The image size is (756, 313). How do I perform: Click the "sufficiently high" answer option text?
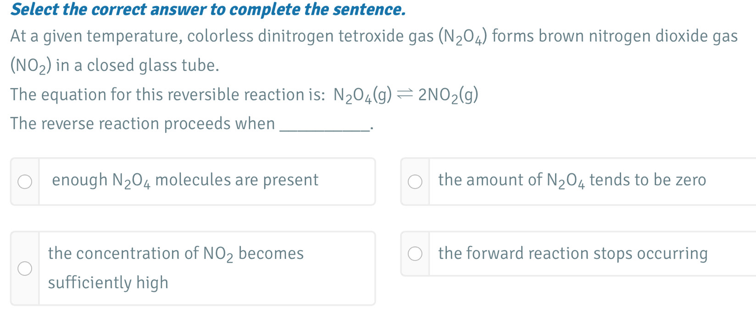[108, 283]
